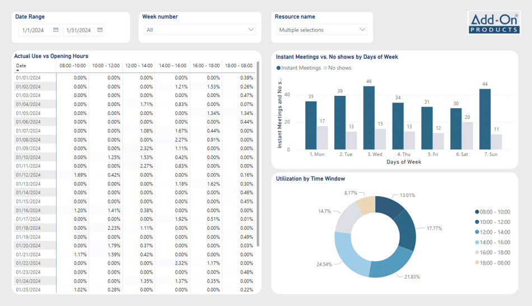Image resolution: width=532 pixels, height=306 pixels.
Task: Expand the Resource name dropdown
Action: click(x=362, y=30)
